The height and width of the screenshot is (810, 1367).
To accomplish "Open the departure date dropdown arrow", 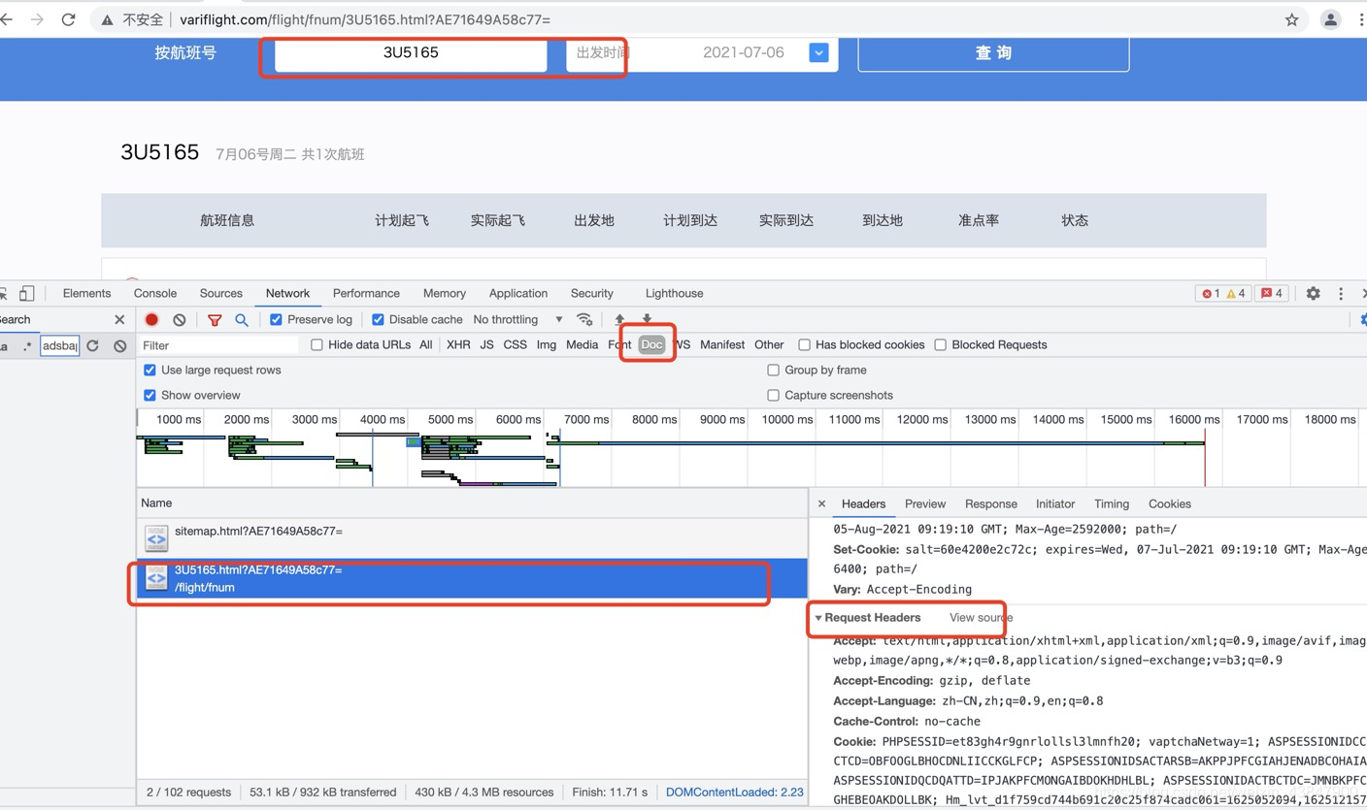I will pyautogui.click(x=818, y=52).
